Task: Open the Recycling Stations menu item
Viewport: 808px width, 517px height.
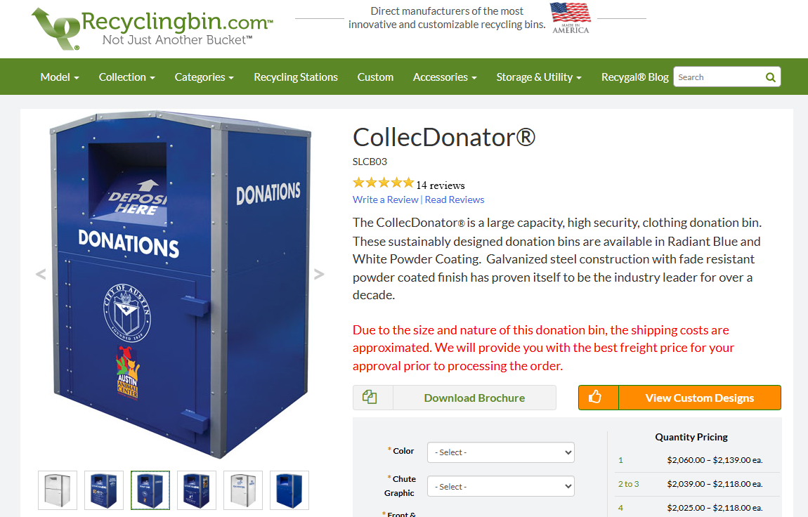Action: coord(296,77)
